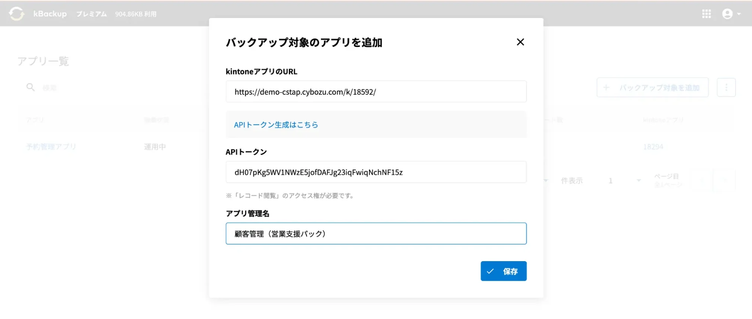Click the 運用中 status cell
Viewport: 752px width, 319px height.
155,147
